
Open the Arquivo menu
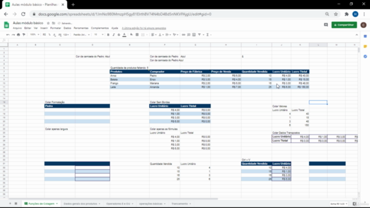pos(17,28)
